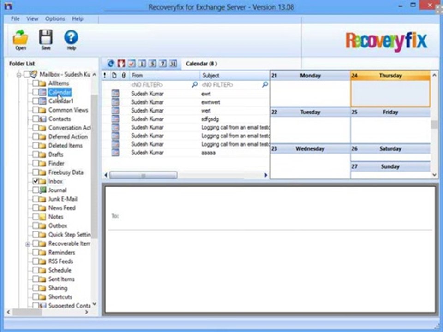Switch to 5-day work week view icon
Screen dimensions: 443x332
pos(152,64)
